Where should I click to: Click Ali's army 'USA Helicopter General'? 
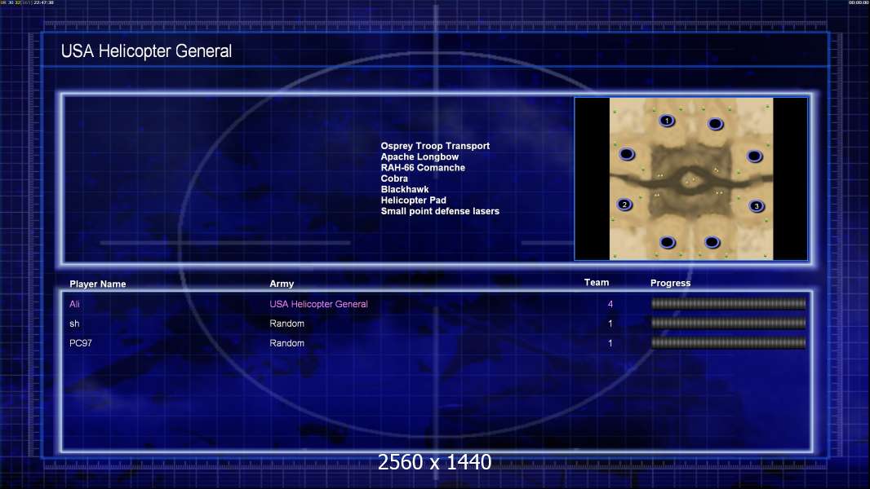318,304
